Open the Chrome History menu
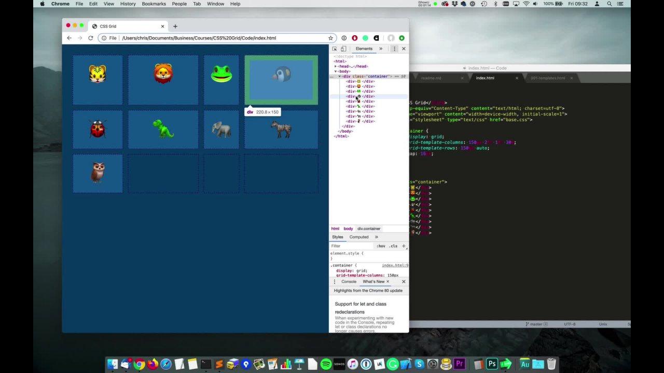664x373 pixels. (128, 4)
